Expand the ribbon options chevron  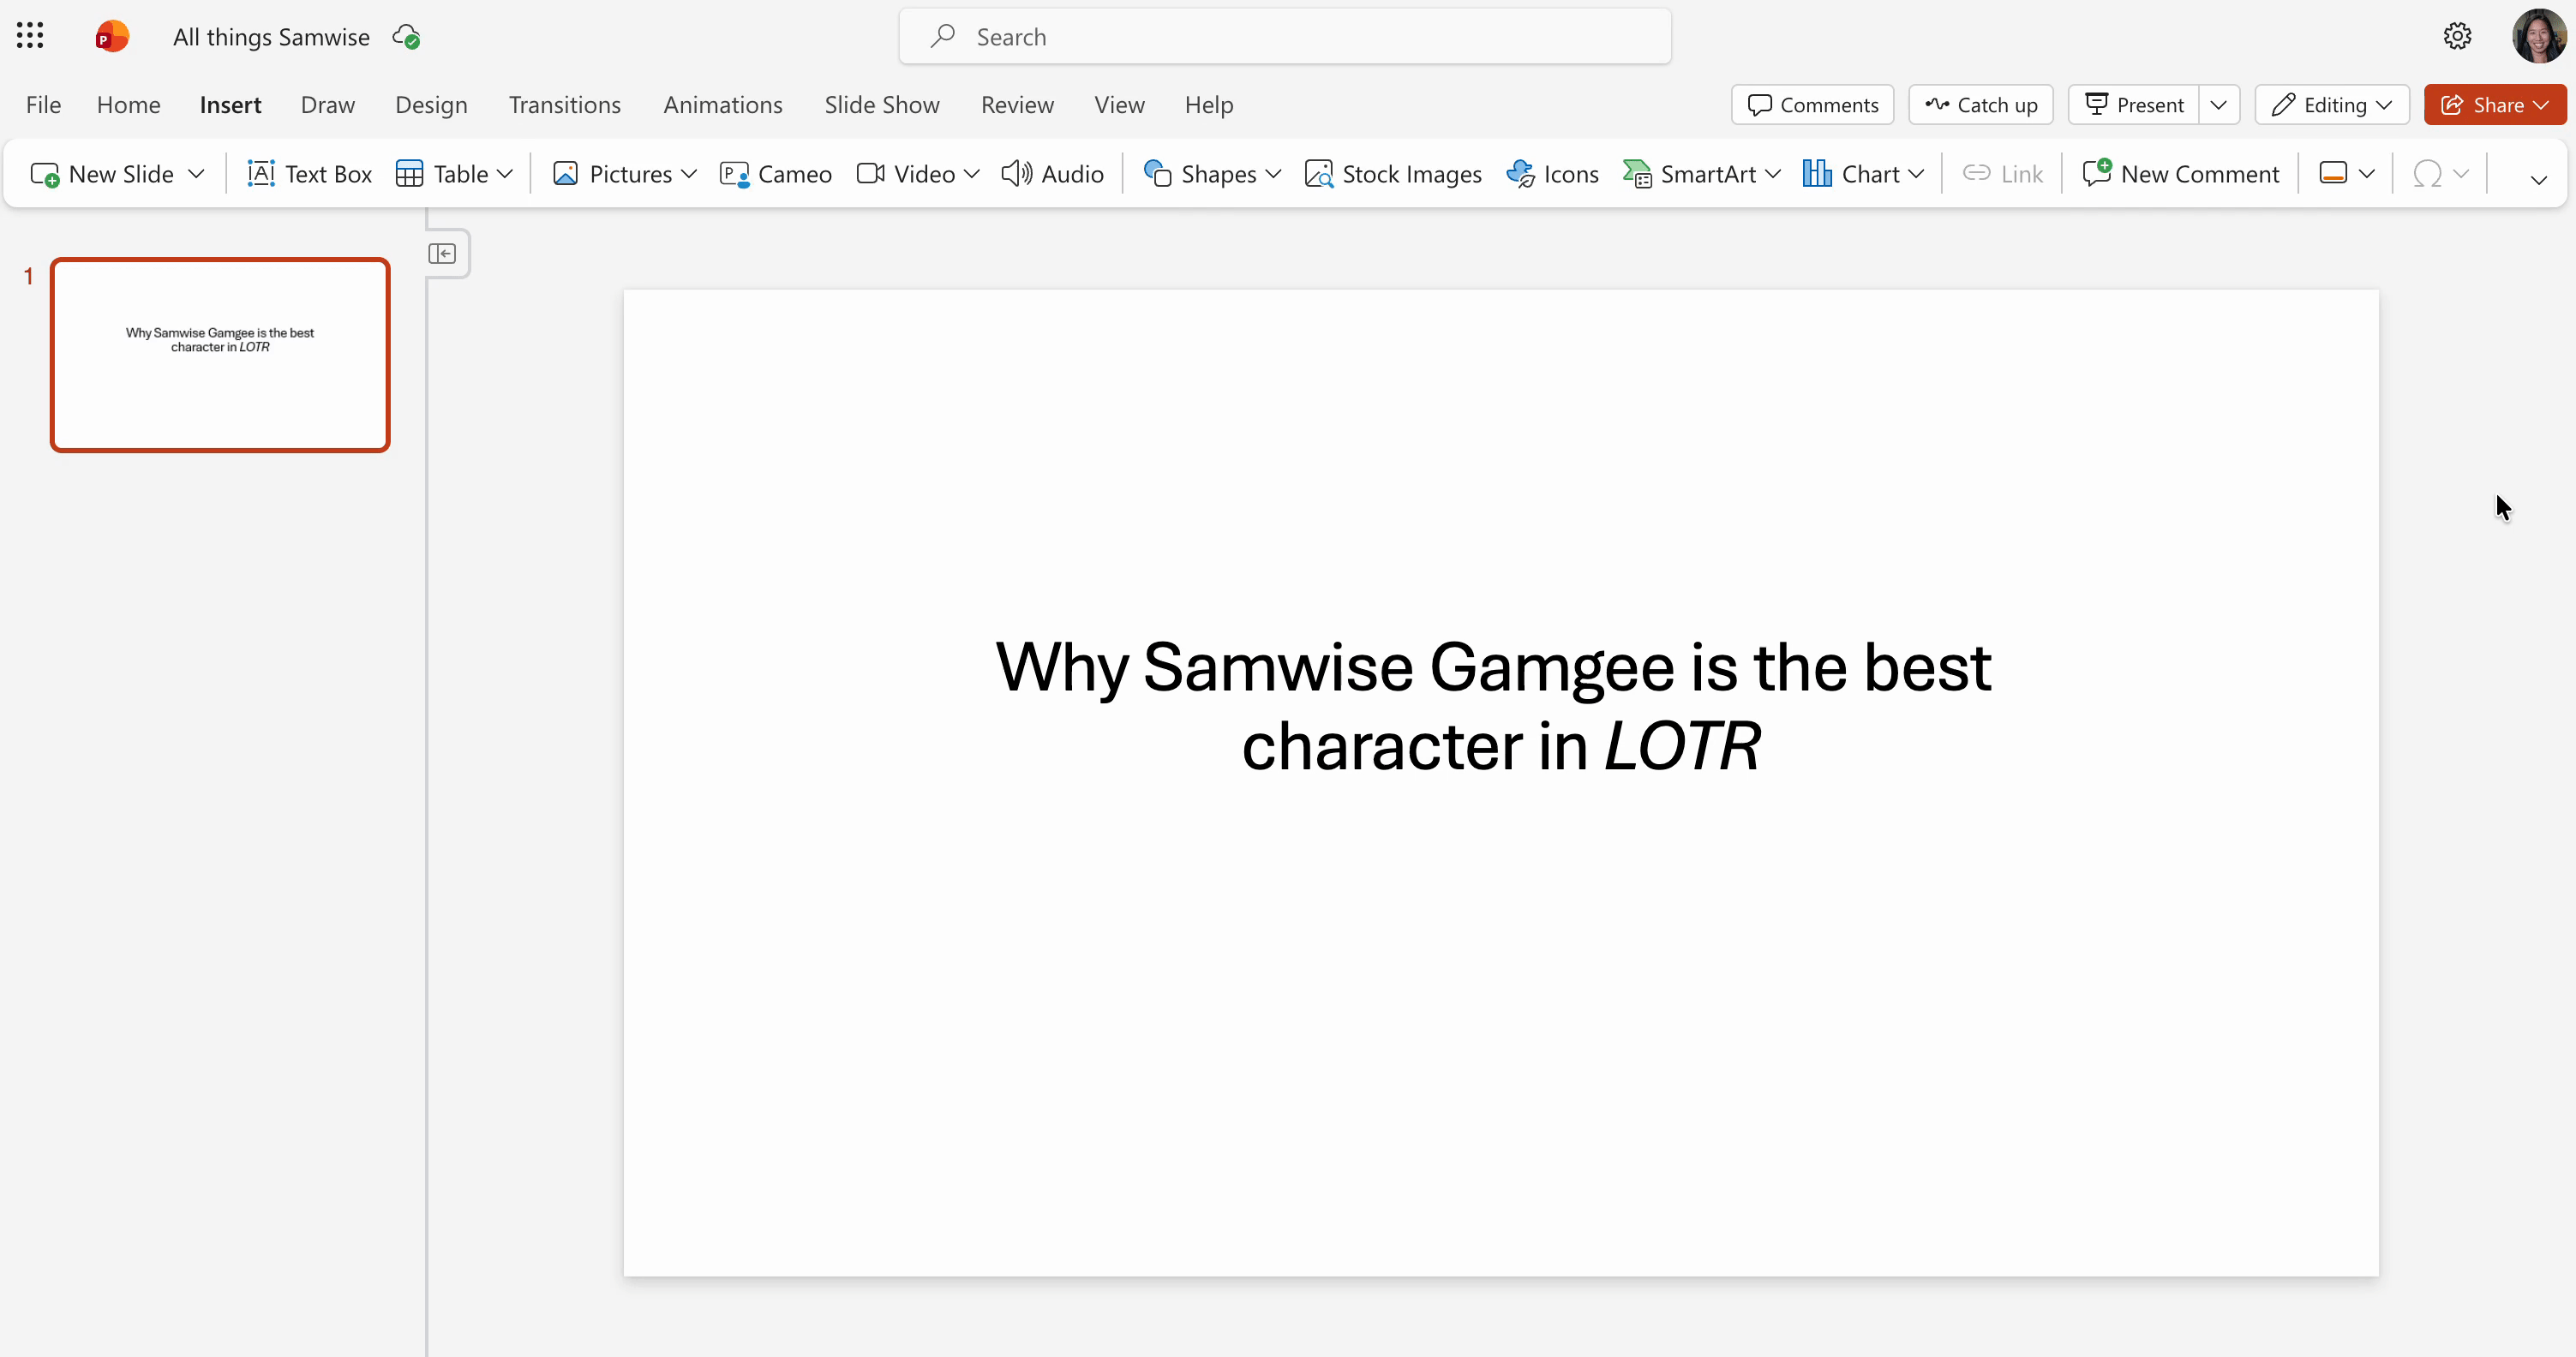2538,180
